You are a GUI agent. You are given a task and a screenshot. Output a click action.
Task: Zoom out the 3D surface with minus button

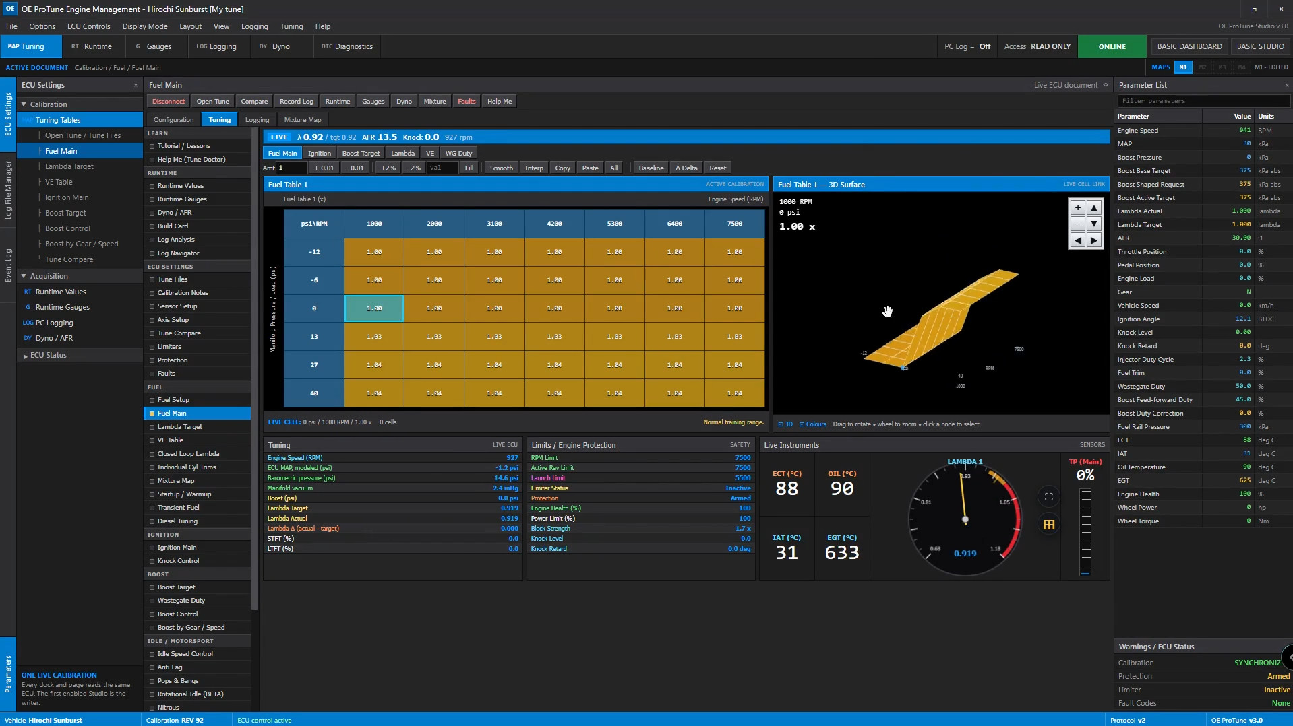point(1077,224)
